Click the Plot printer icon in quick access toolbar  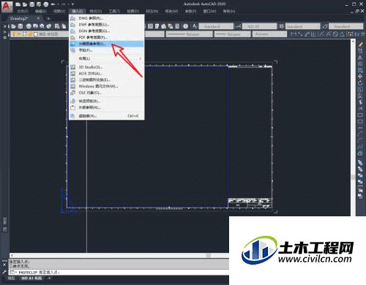click(46, 4)
